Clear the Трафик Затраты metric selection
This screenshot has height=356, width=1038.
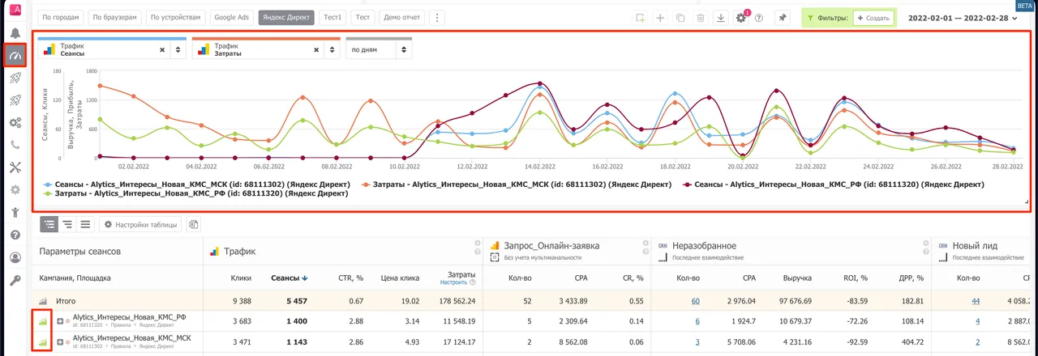(x=315, y=49)
